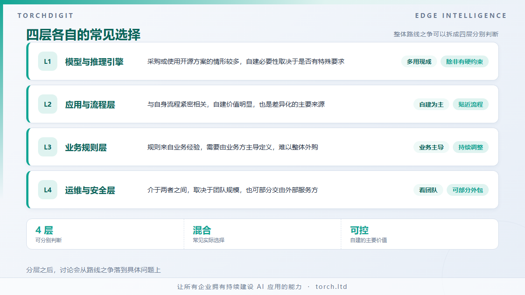Select the 贴近流程 tag
The width and height of the screenshot is (525, 295).
pos(471,104)
